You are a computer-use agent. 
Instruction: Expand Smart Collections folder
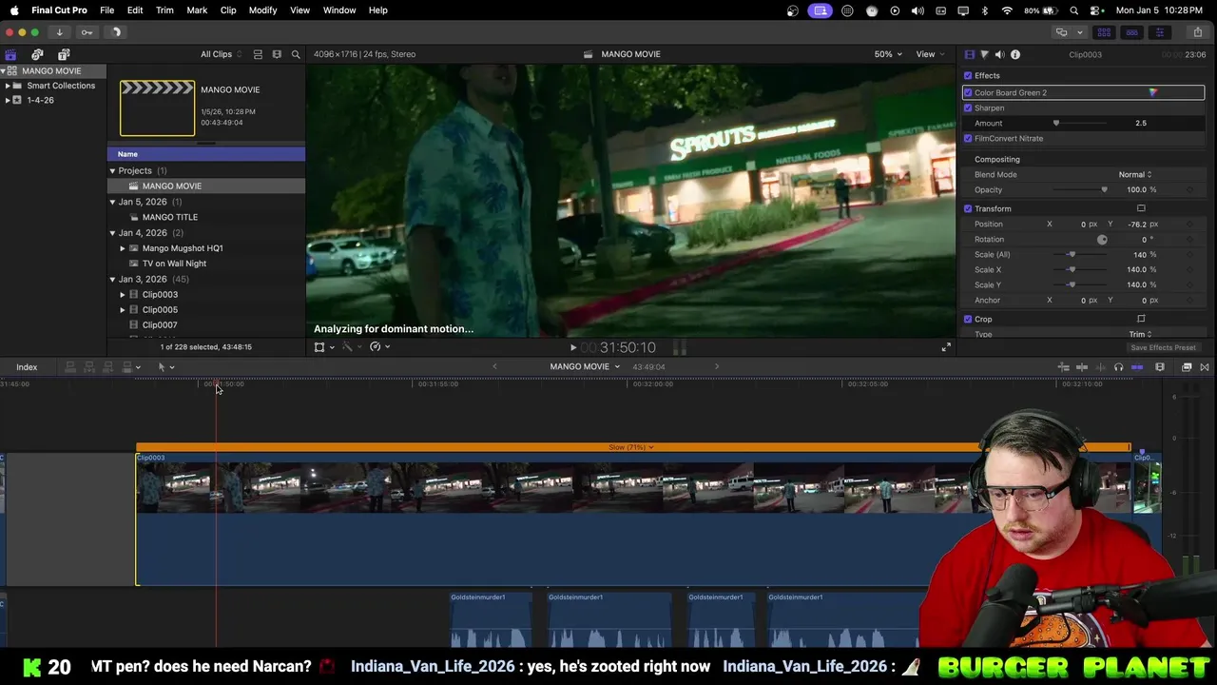(8, 86)
